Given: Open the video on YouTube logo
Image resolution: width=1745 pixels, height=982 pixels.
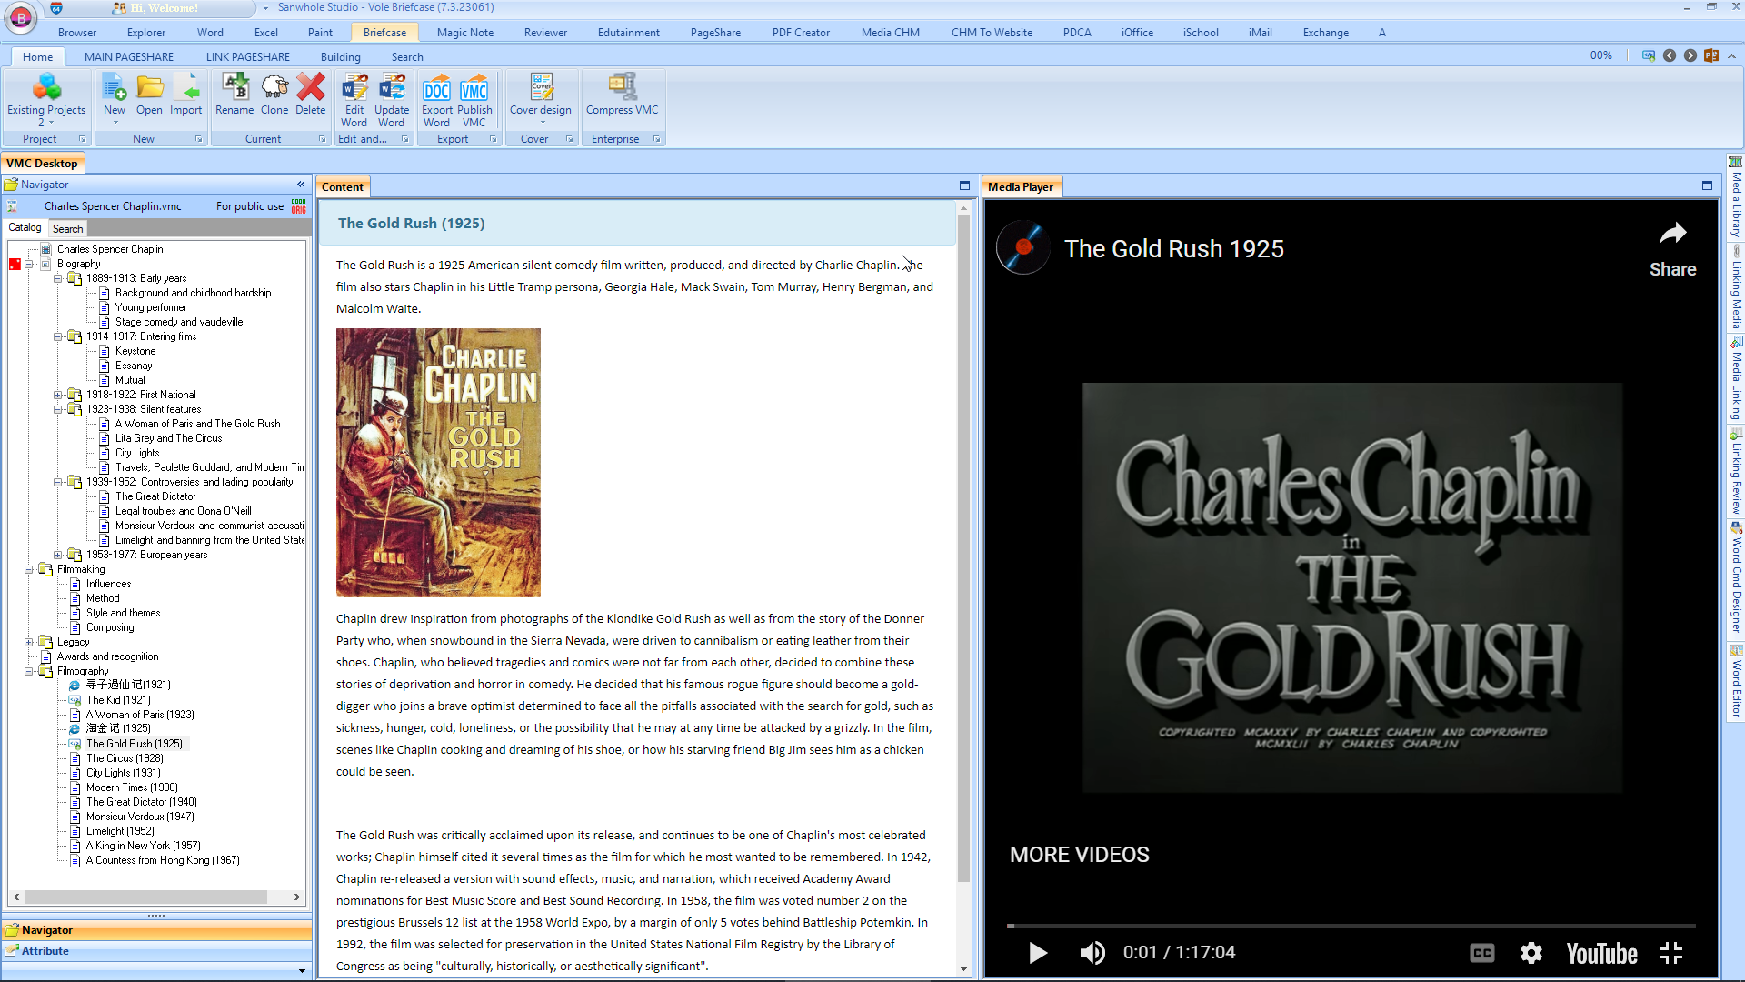Looking at the screenshot, I should click(1601, 953).
